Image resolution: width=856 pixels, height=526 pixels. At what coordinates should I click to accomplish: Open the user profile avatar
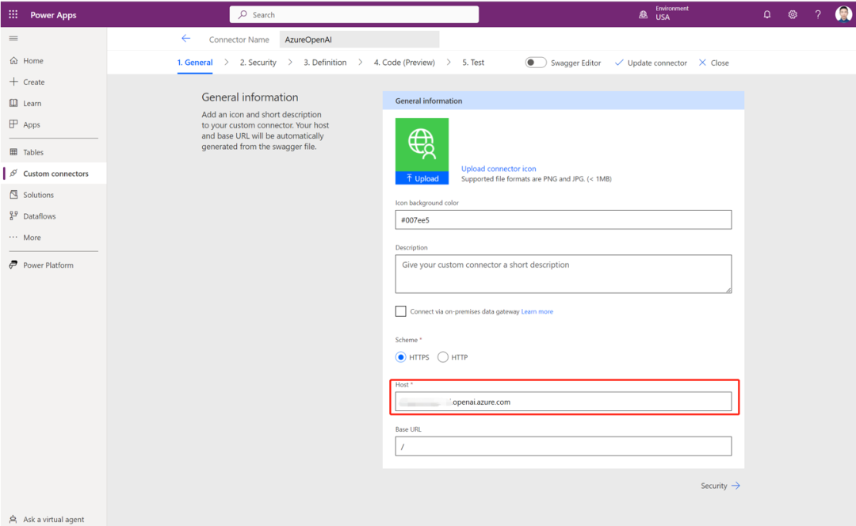click(x=843, y=14)
